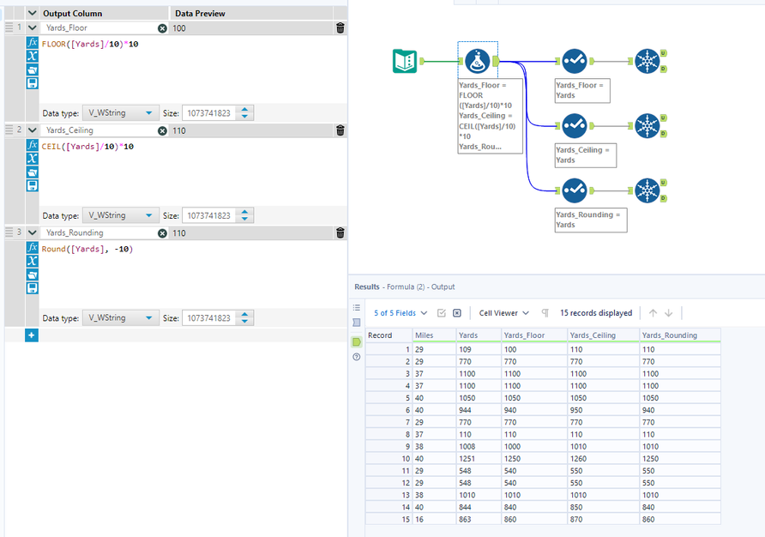Increase Size value for Yards_Floor
This screenshot has width=765, height=537.
point(245,109)
